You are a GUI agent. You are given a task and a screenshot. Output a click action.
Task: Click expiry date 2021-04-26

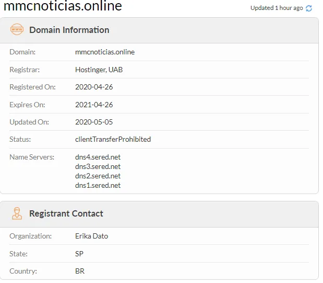pyautogui.click(x=94, y=105)
